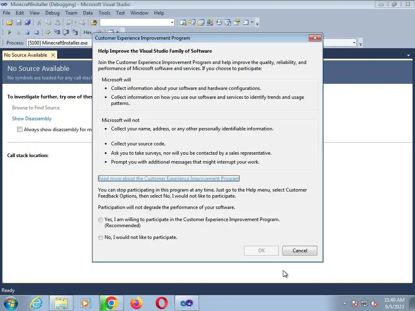Click Browse to Find Source
415x311 pixels.
[36, 108]
